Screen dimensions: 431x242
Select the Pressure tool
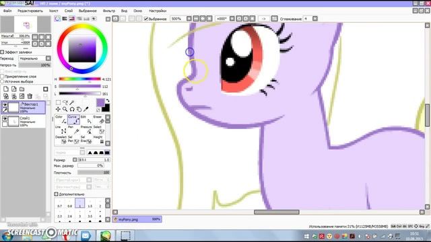click(x=86, y=130)
